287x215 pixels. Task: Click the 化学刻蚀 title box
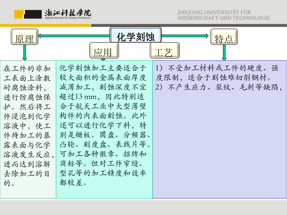point(136,35)
